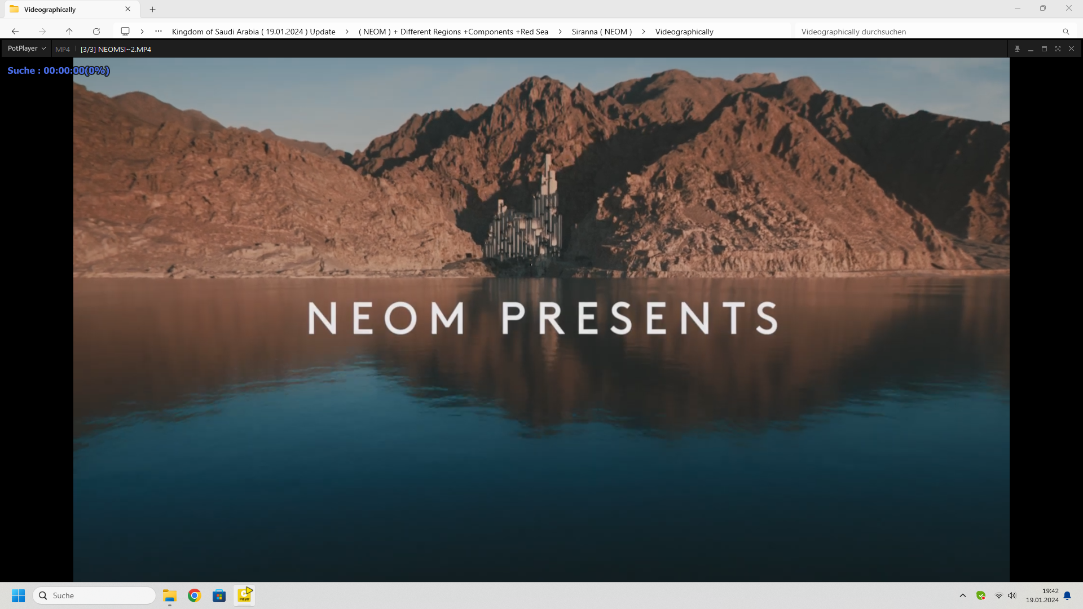This screenshot has height=609, width=1083.
Task: Open the clock and calendar flyout
Action: 1042,595
